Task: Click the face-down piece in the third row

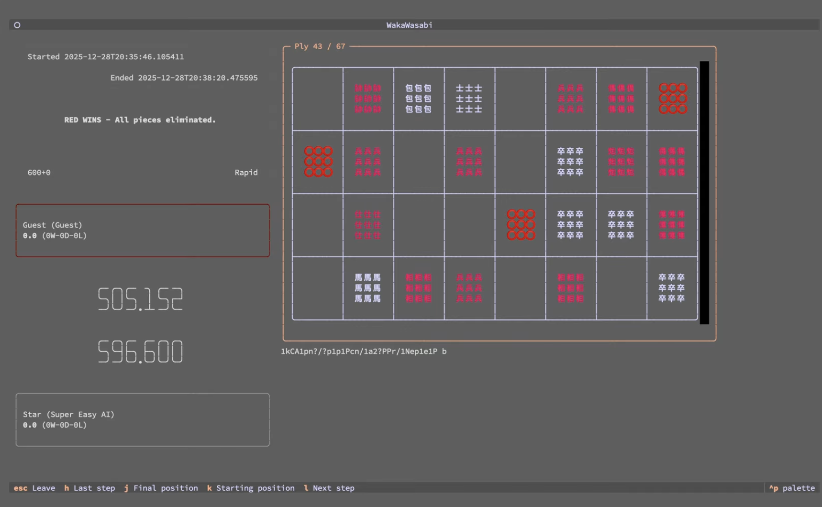Action: click(521, 225)
